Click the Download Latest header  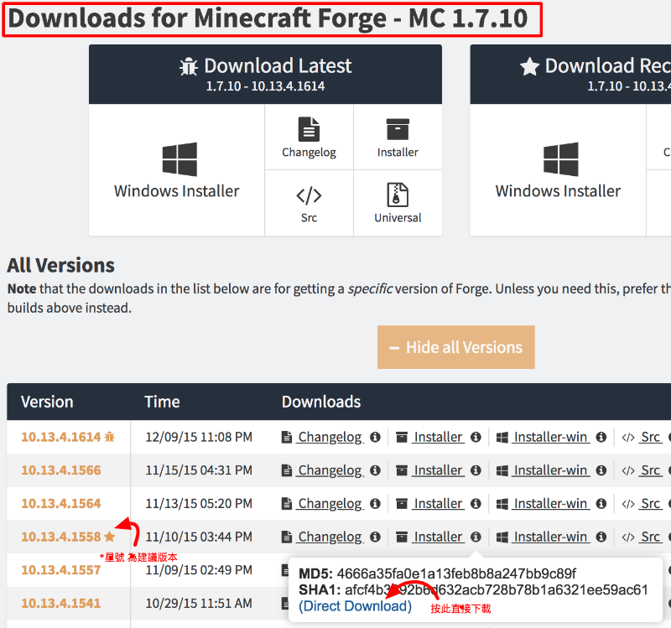pyautogui.click(x=265, y=74)
